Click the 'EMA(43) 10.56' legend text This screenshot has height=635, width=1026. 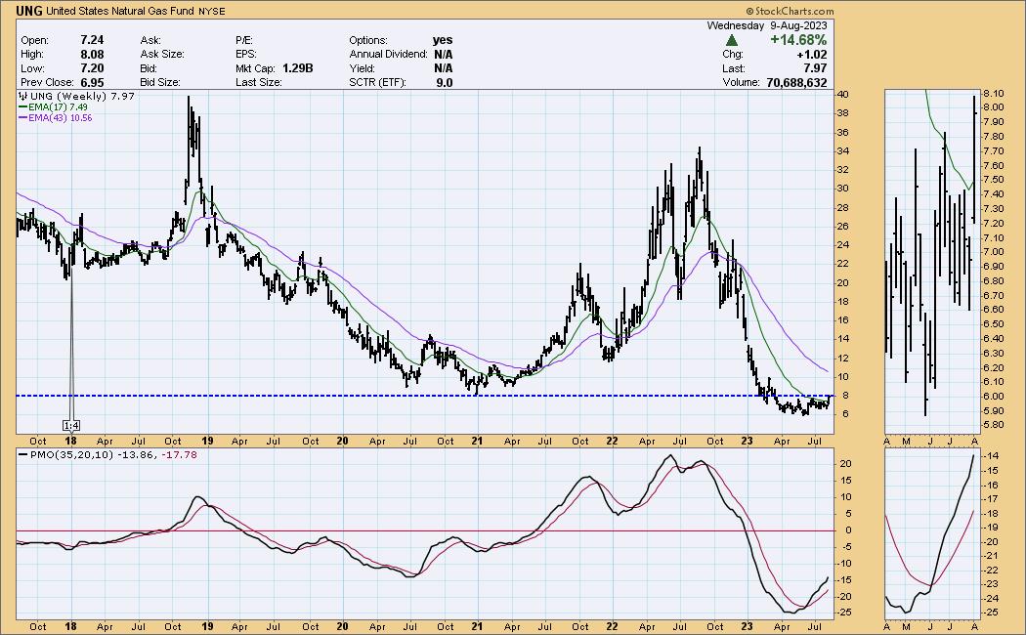[x=61, y=118]
